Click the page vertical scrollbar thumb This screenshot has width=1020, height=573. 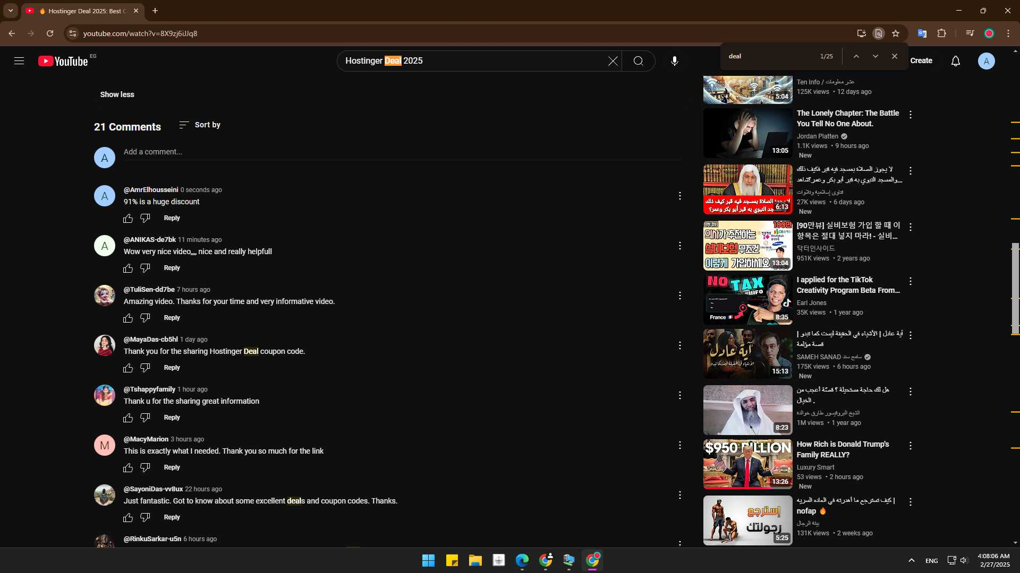click(1015, 289)
